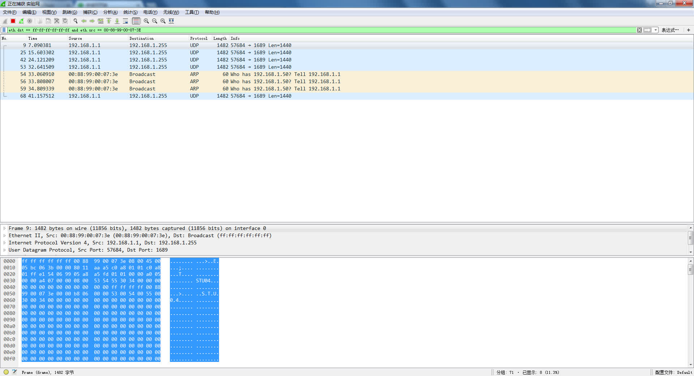The height and width of the screenshot is (376, 694).
Task: Open the 分析(A) menu
Action: pos(110,12)
